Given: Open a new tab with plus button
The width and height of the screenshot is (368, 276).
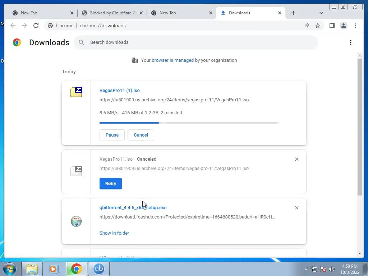Looking at the screenshot, I should [293, 13].
